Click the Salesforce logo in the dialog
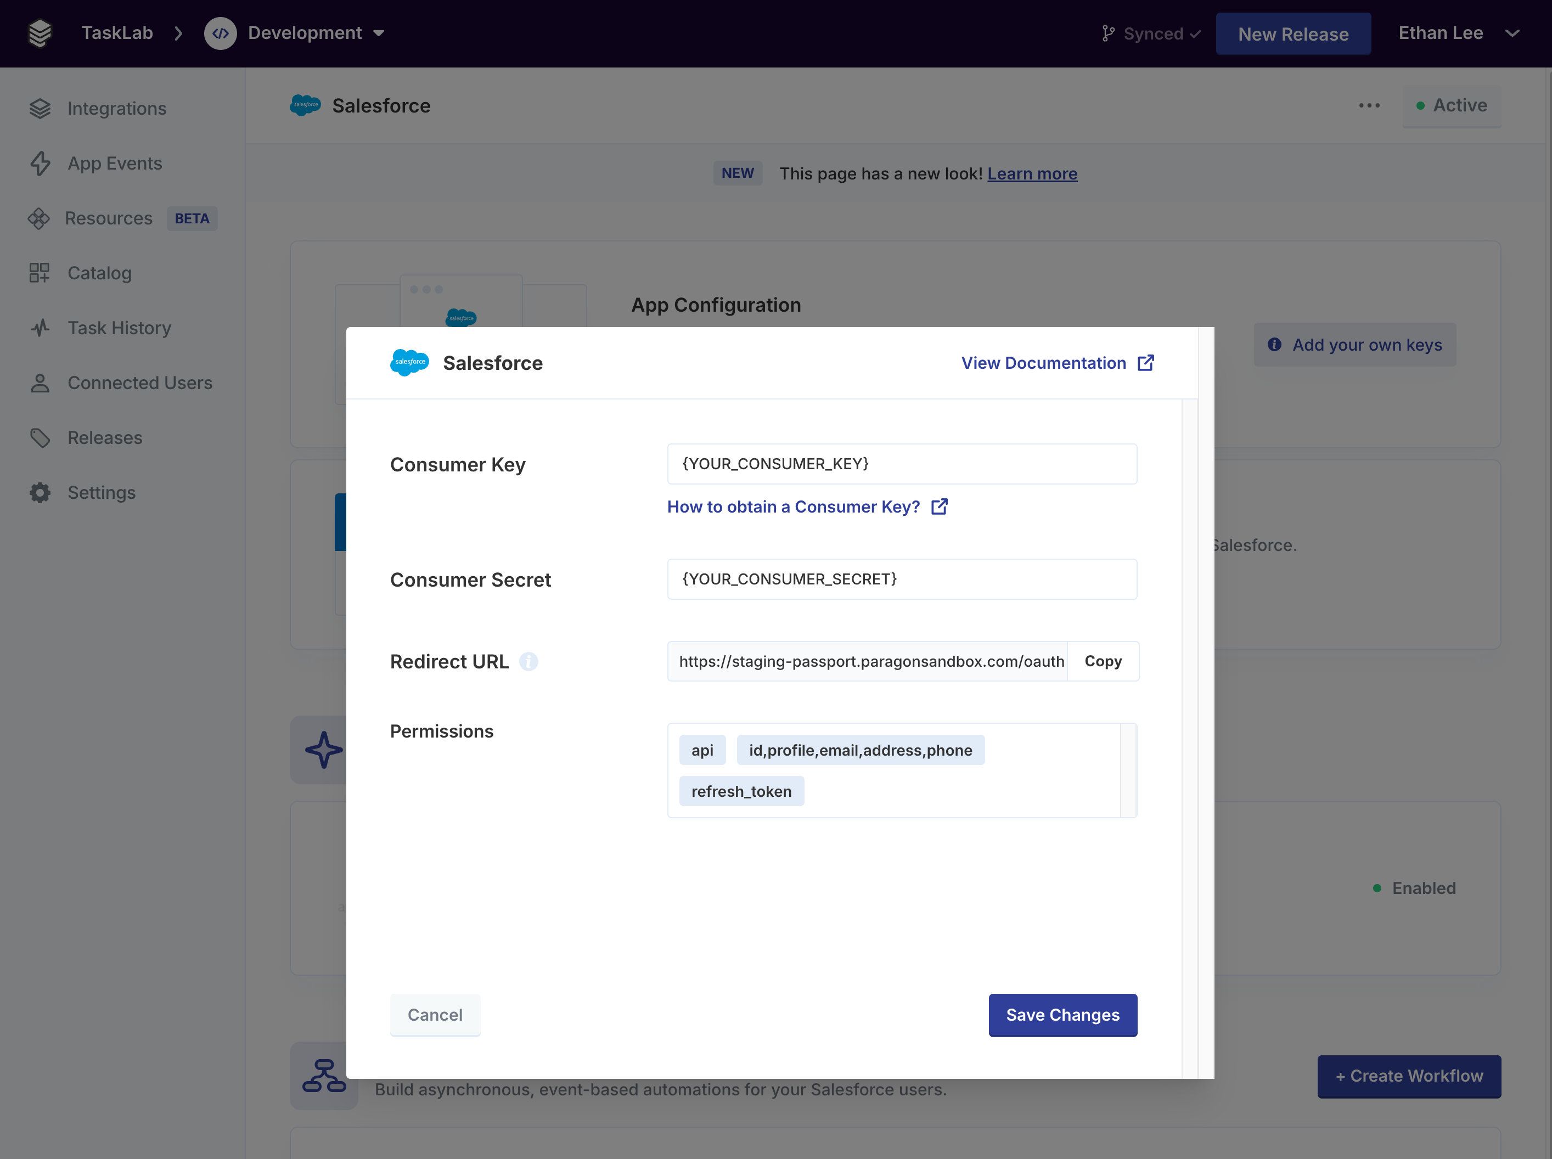Viewport: 1552px width, 1159px height. (x=410, y=363)
